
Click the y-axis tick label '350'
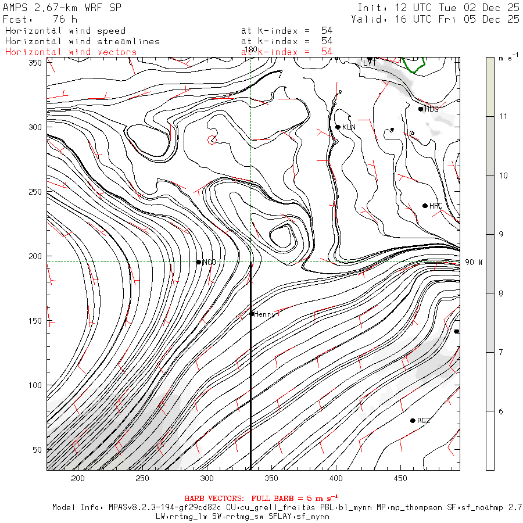[35, 63]
